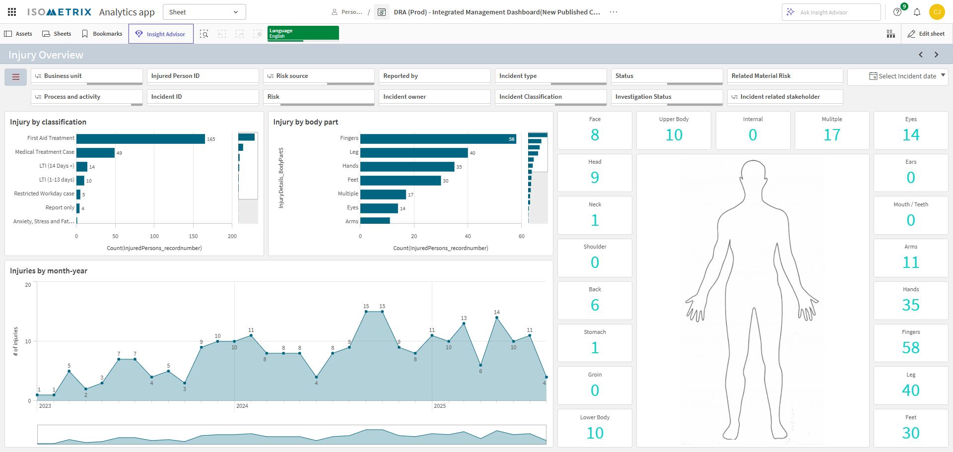Click the user profile avatar
The image size is (953, 452).
(937, 12)
